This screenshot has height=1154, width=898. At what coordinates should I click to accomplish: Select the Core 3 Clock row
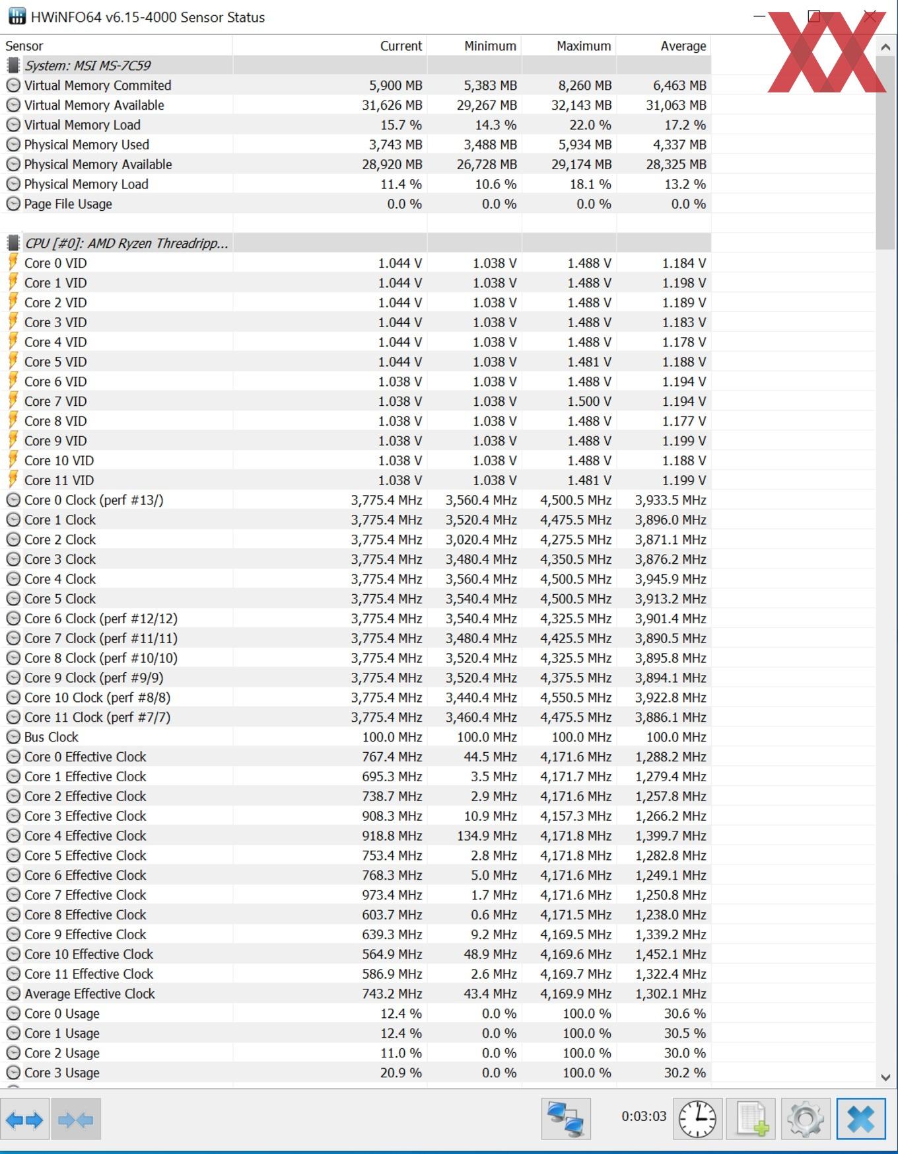[x=355, y=559]
